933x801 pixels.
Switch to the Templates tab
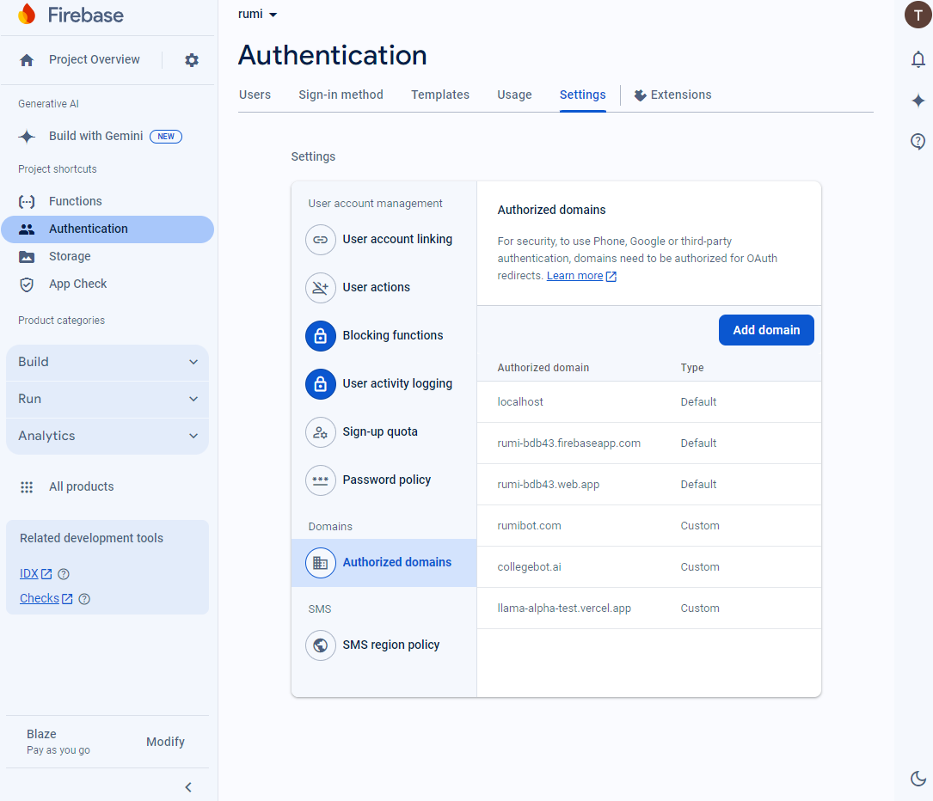tap(440, 95)
